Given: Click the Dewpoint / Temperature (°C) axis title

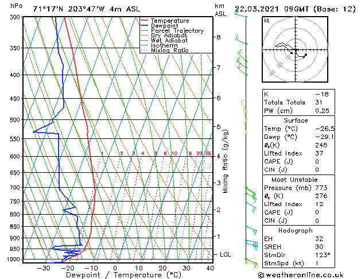Looking at the screenshot, I should 123,275.
